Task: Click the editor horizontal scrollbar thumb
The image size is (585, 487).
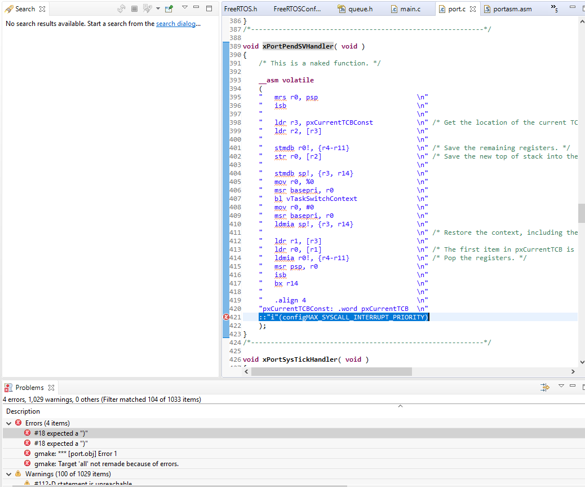Action: [331, 372]
